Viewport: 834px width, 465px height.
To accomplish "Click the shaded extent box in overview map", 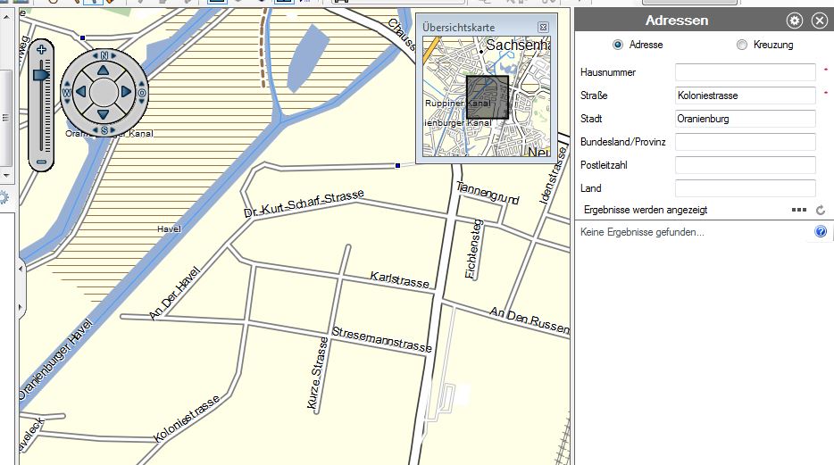I will coord(487,97).
